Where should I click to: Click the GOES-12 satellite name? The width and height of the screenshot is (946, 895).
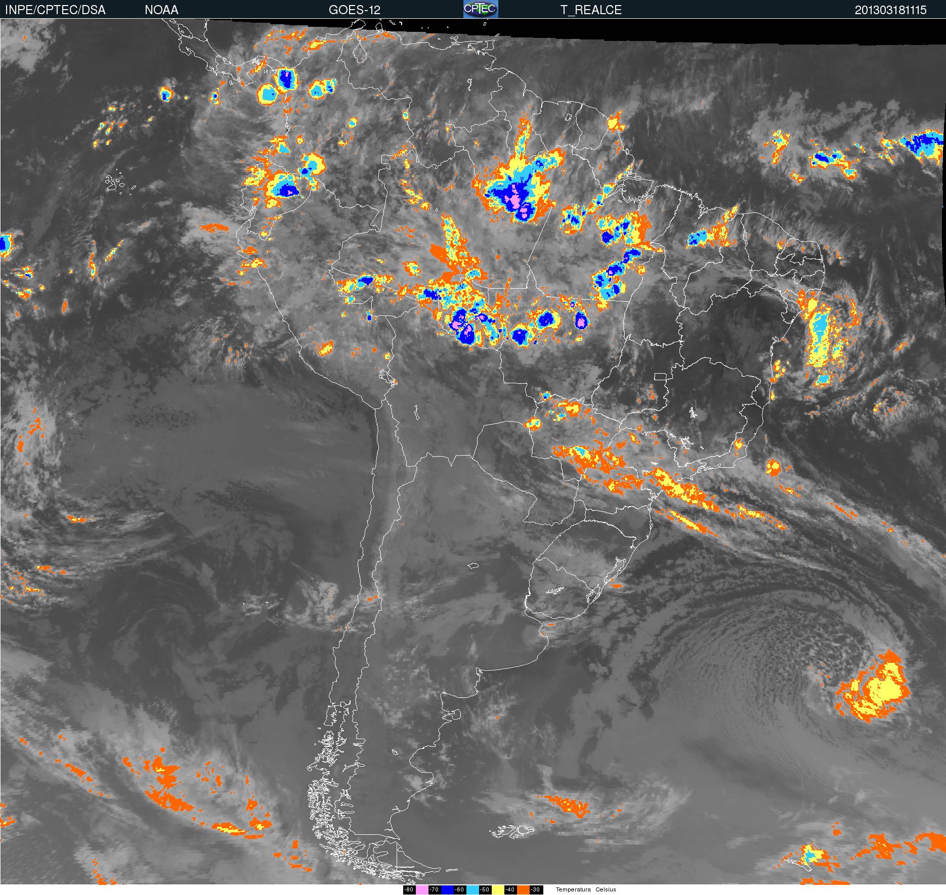[355, 10]
